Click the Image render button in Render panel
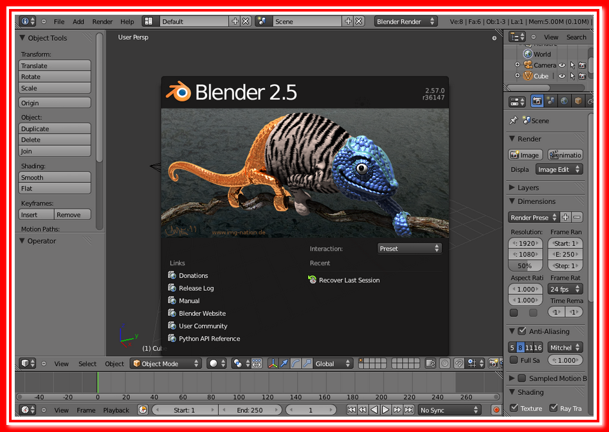Image resolution: width=609 pixels, height=432 pixels. click(x=524, y=155)
